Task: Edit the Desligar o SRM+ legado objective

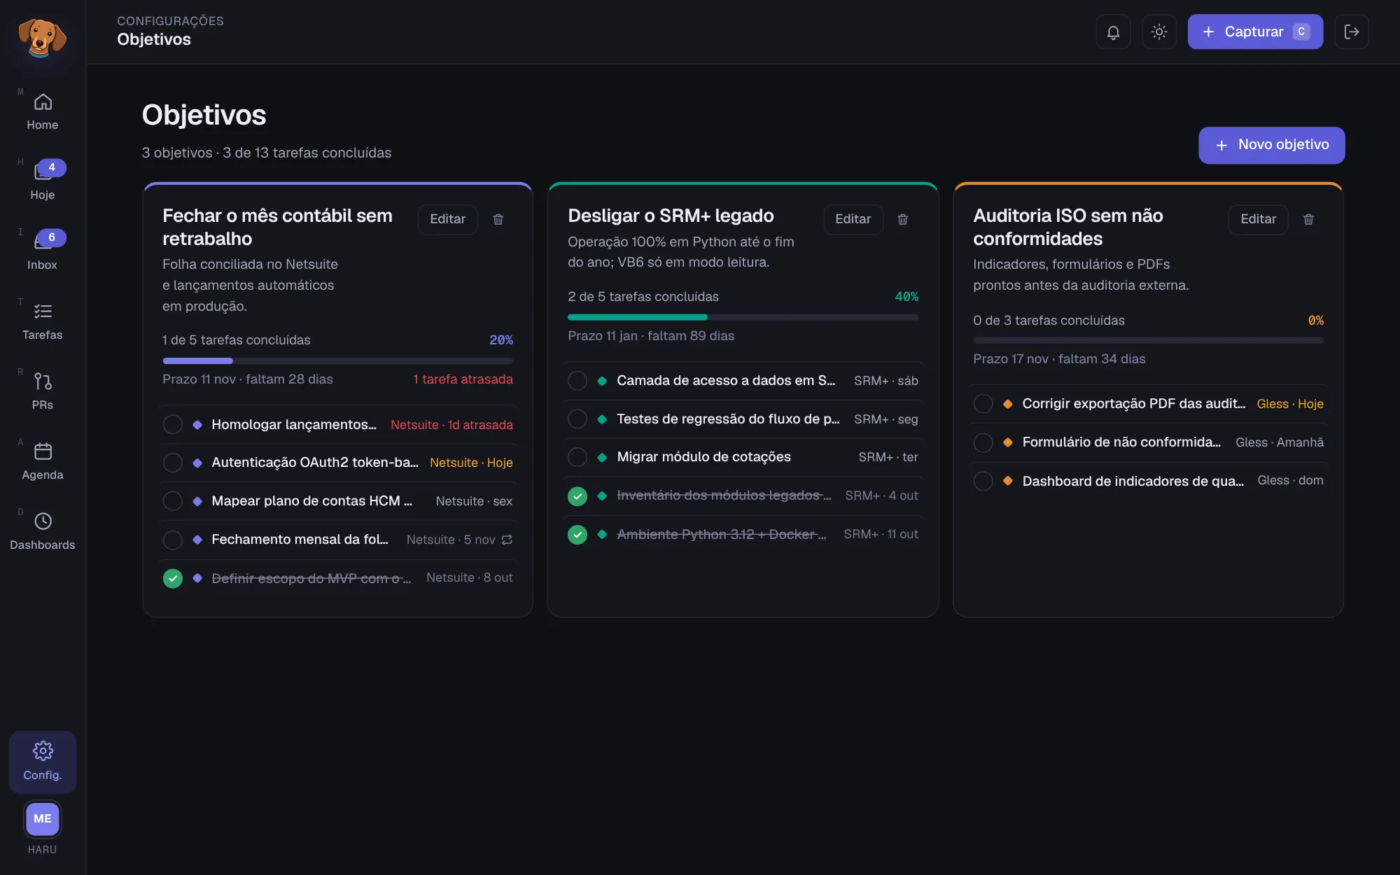Action: (853, 219)
